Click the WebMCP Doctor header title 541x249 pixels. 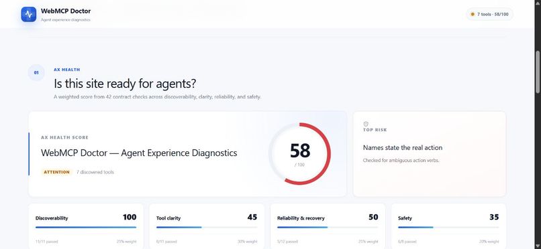66,11
